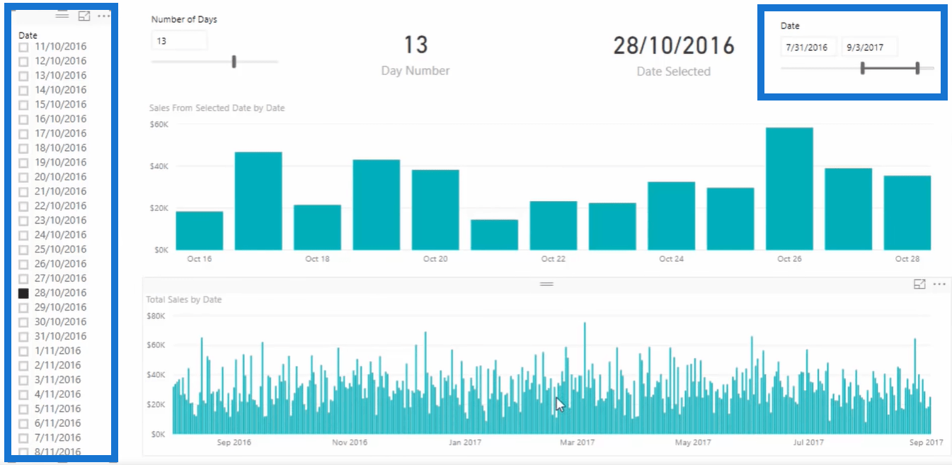
Task: Grab the Date slicer drag handle icon
Action: (62, 15)
